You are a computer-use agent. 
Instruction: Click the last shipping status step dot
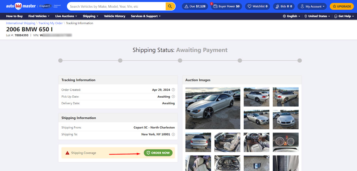point(300,60)
